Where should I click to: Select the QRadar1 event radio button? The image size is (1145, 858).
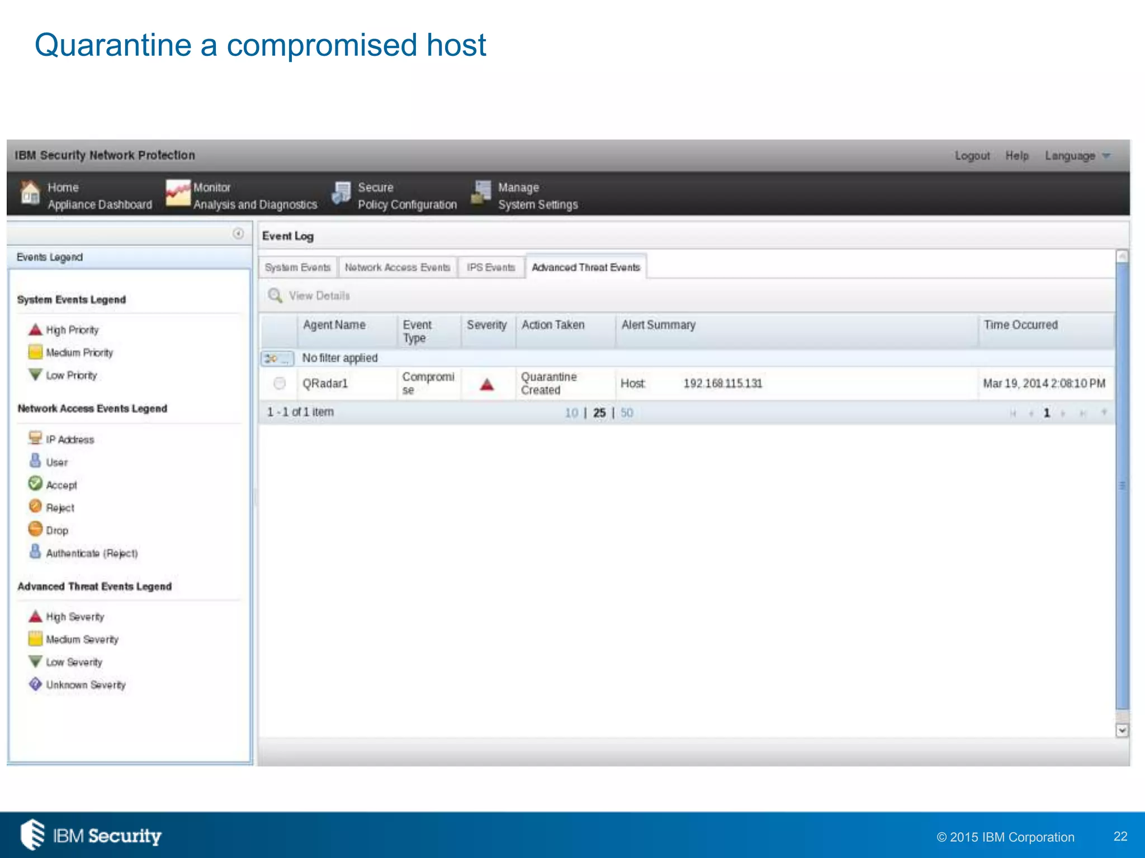tap(280, 383)
